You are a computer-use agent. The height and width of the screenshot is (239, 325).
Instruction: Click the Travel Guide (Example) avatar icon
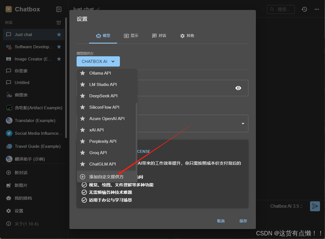pos(9,146)
